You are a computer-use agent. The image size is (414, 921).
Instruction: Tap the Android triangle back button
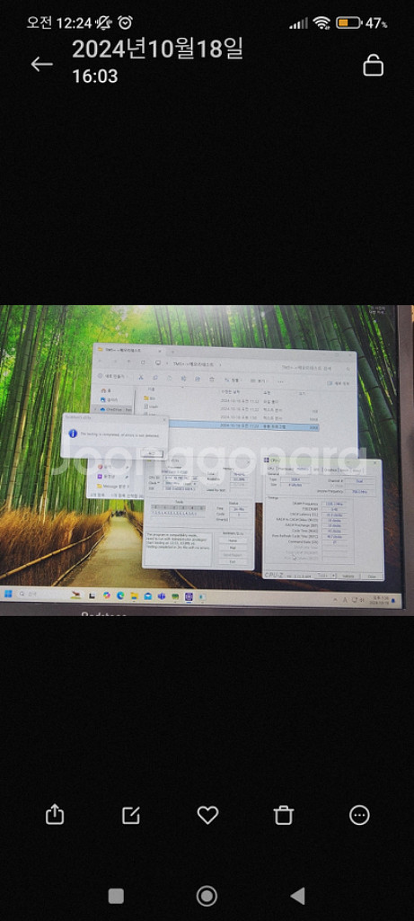(x=298, y=896)
